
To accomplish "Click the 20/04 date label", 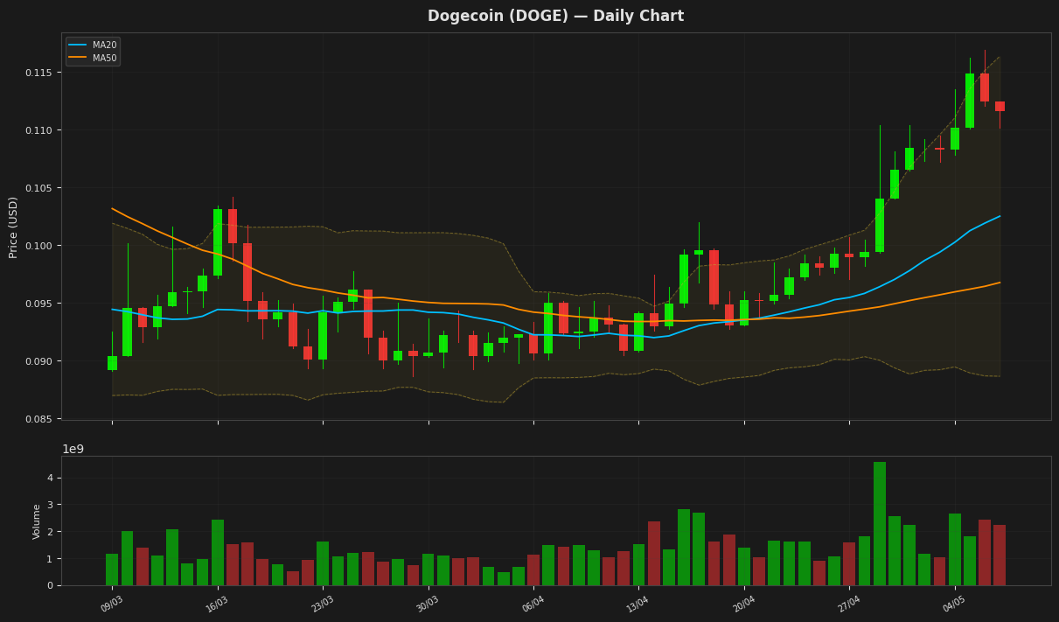I will click(x=744, y=604).
